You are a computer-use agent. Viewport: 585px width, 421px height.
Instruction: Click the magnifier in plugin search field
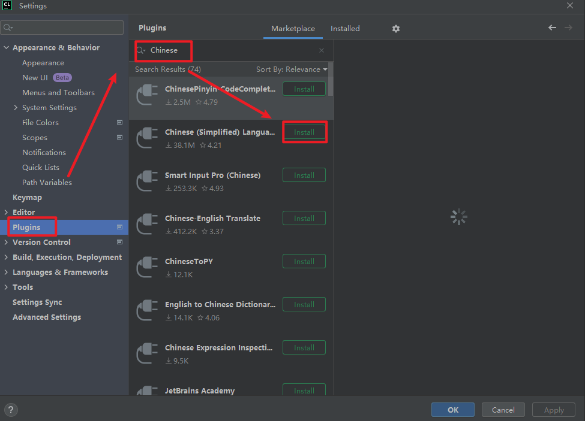click(x=141, y=50)
